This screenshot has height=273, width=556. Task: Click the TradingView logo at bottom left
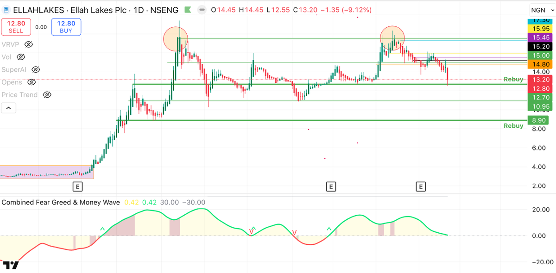pyautogui.click(x=11, y=266)
